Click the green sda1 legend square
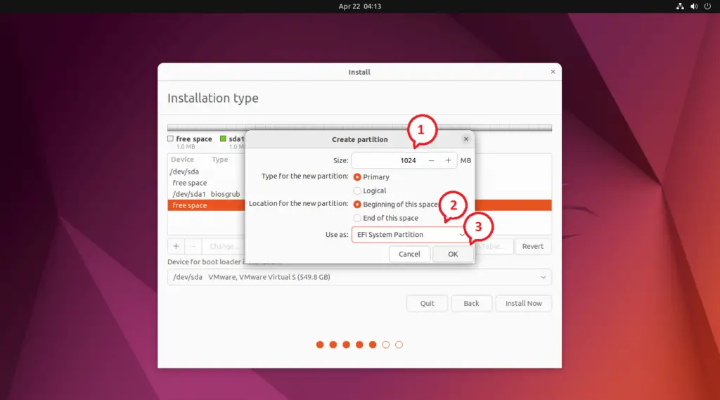The width and height of the screenshot is (720, 400). pyautogui.click(x=223, y=138)
